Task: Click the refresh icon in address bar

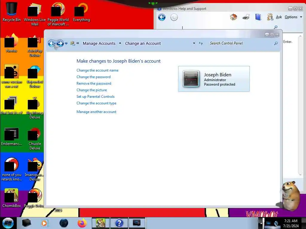Action: (x=201, y=43)
